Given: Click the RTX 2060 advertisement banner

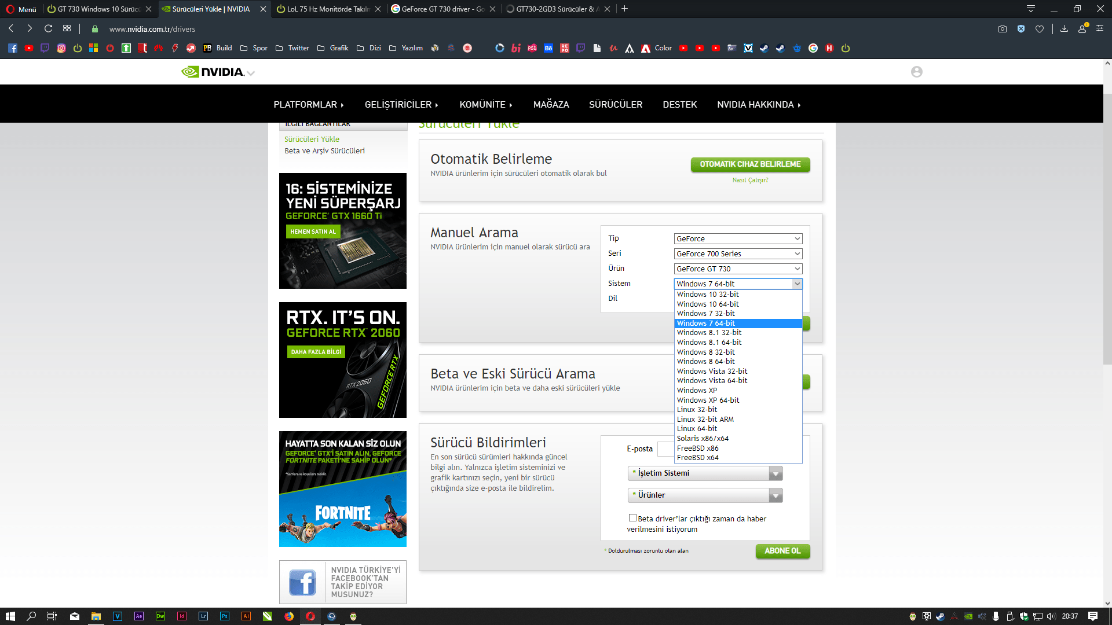Looking at the screenshot, I should (342, 360).
